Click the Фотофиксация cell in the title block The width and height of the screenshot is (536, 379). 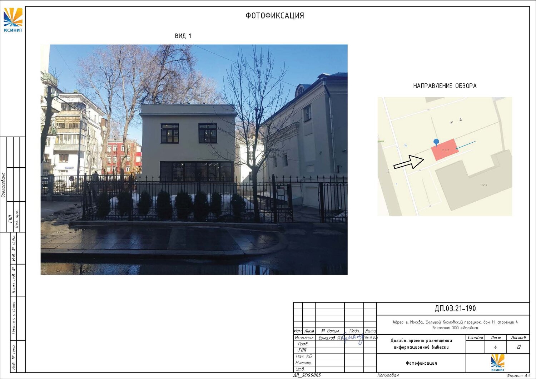(x=421, y=363)
